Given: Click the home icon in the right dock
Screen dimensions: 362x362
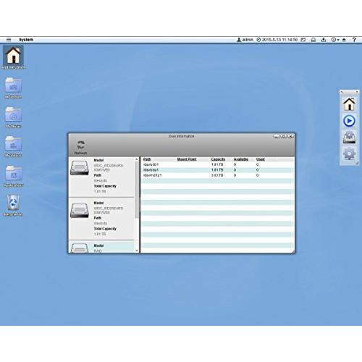Looking at the screenshot, I should pyautogui.click(x=349, y=104).
